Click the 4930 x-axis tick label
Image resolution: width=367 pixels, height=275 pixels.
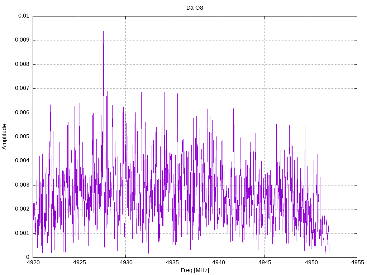(x=126, y=262)
